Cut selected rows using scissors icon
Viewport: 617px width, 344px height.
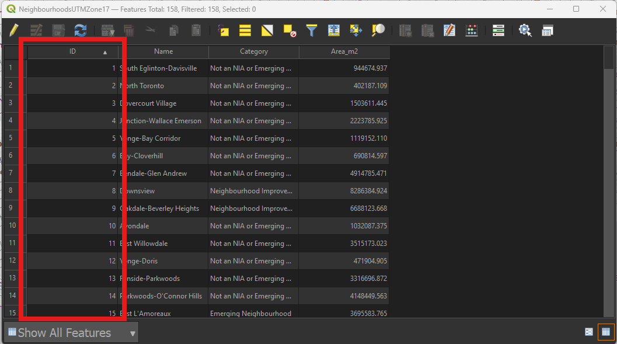tap(151, 30)
